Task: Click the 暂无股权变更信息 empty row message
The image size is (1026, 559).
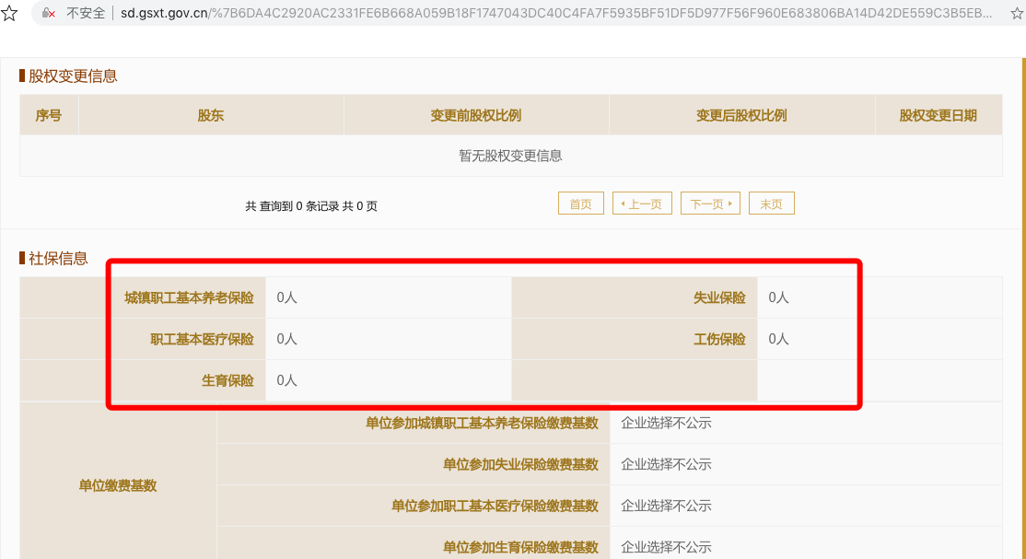Action: 510,156
